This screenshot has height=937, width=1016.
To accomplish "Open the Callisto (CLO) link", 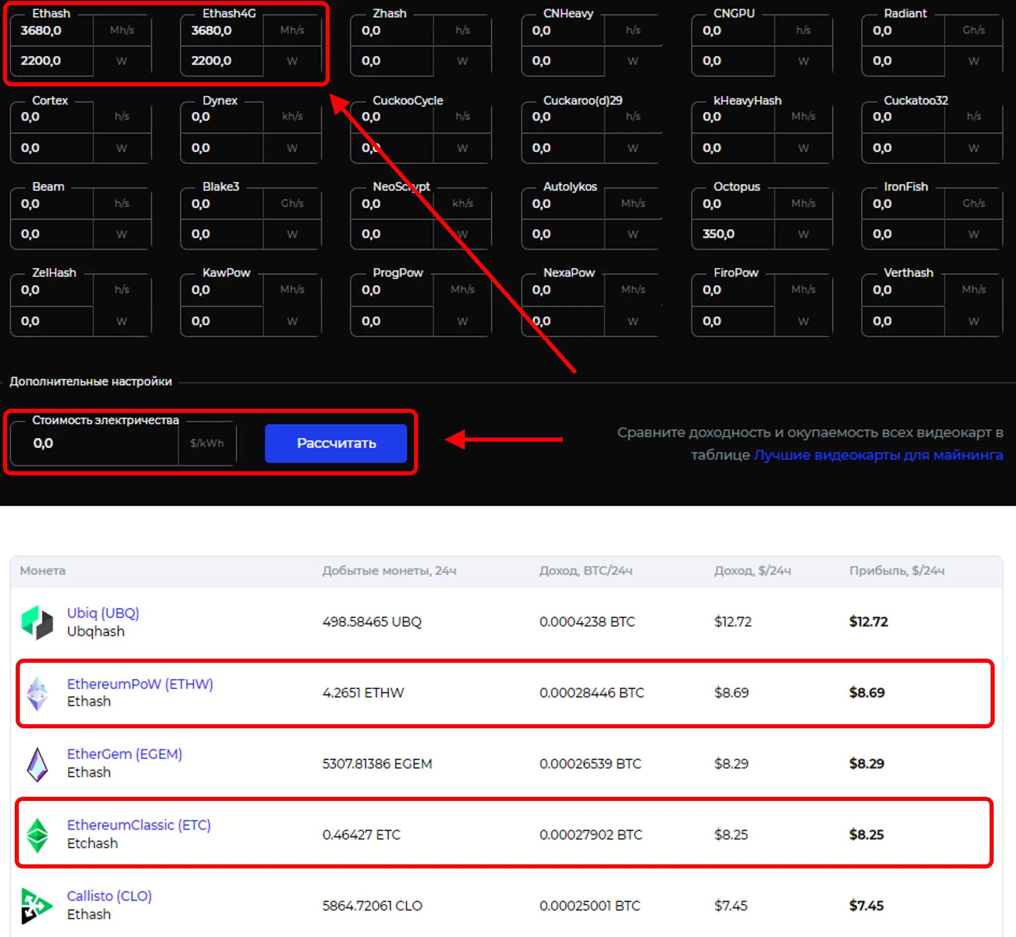I will (109, 896).
